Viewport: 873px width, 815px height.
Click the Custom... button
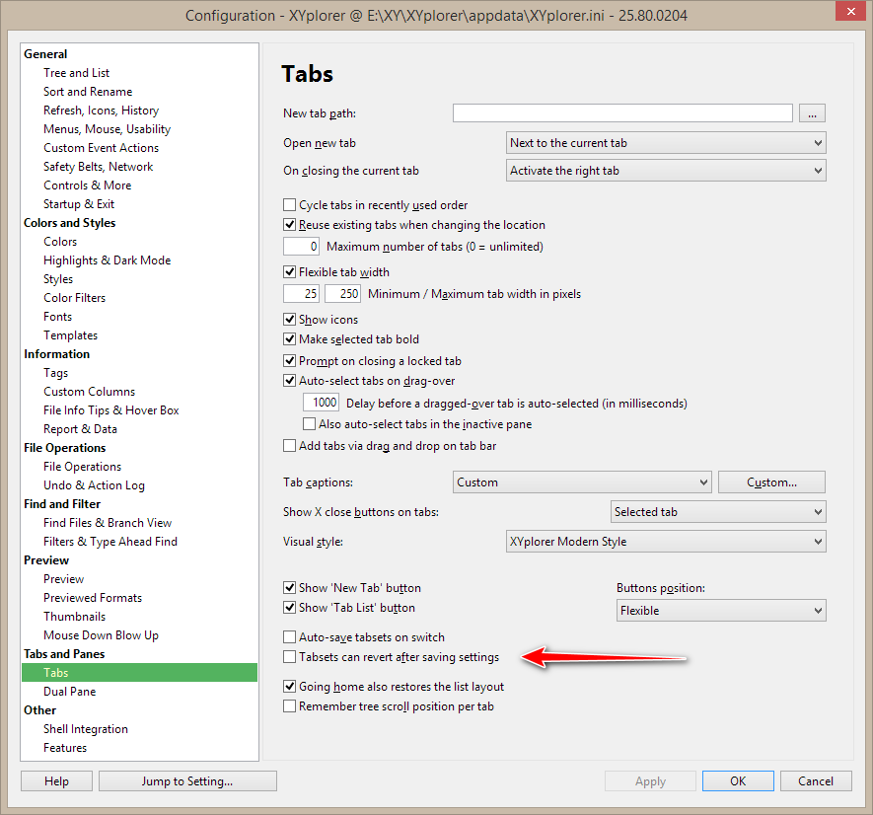pyautogui.click(x=771, y=482)
